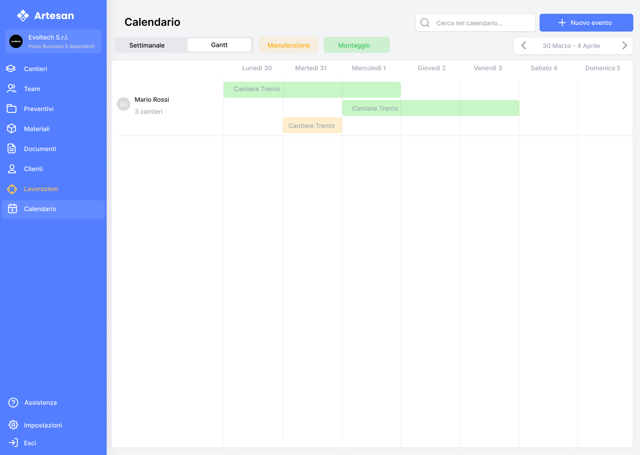The image size is (640, 455).
Task: Click the Calendario calendar icon
Action: 12,208
